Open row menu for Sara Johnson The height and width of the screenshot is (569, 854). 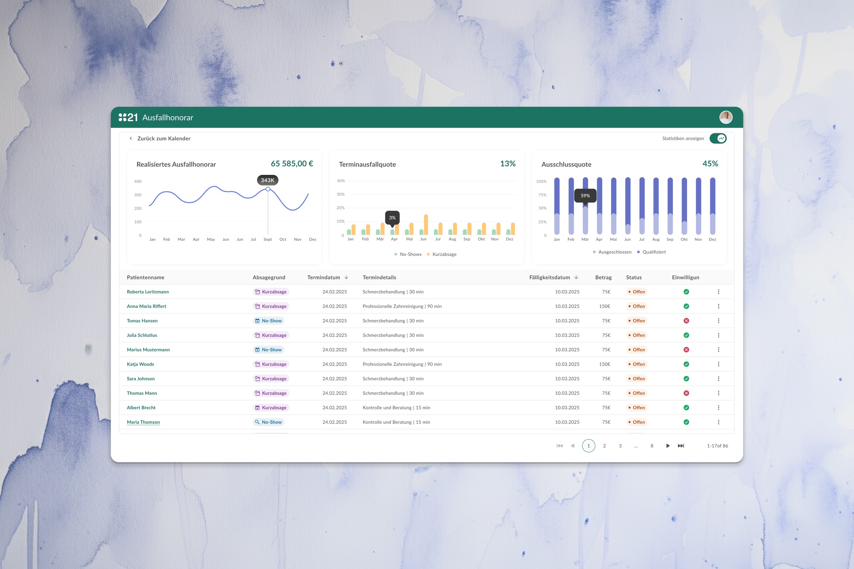(718, 378)
